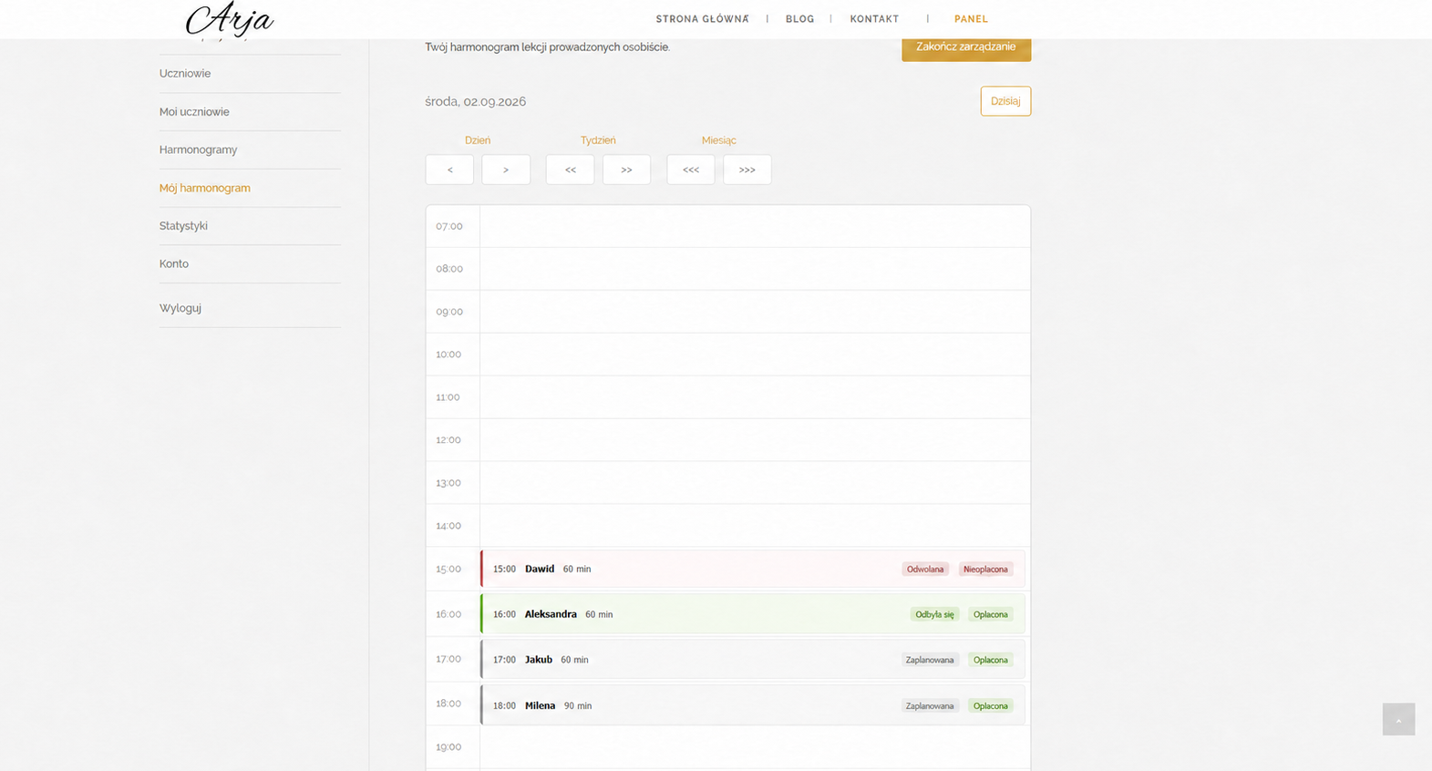Select Mój harmonogram in the sidebar

coord(205,188)
